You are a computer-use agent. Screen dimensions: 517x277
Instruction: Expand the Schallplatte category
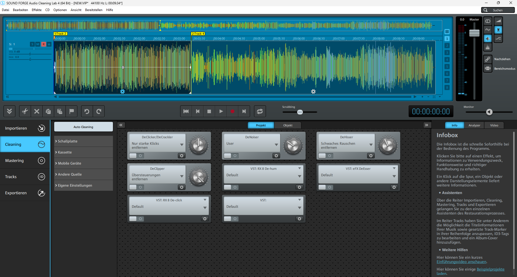(84, 141)
